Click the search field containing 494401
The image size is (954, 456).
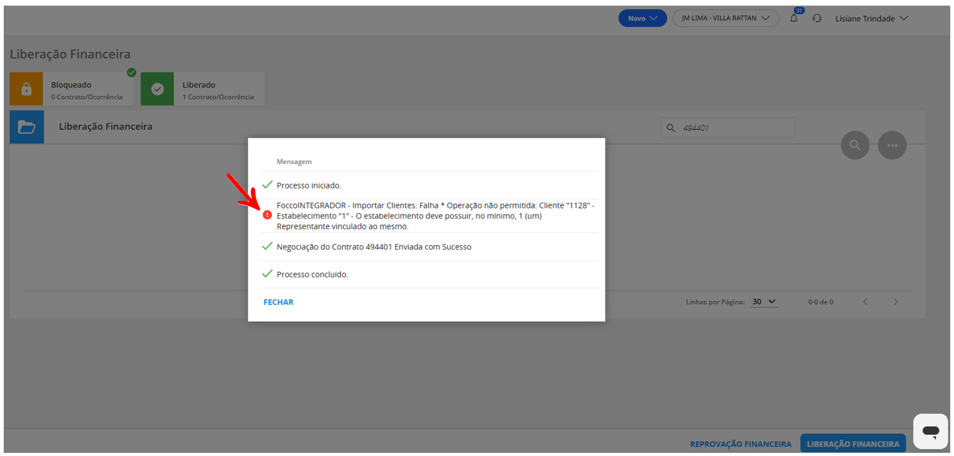727,128
